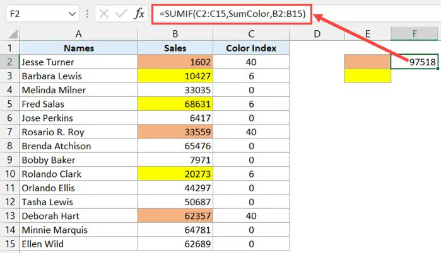The height and width of the screenshot is (253, 441).
Task: Click the sales value 62689
Action: pyautogui.click(x=175, y=244)
